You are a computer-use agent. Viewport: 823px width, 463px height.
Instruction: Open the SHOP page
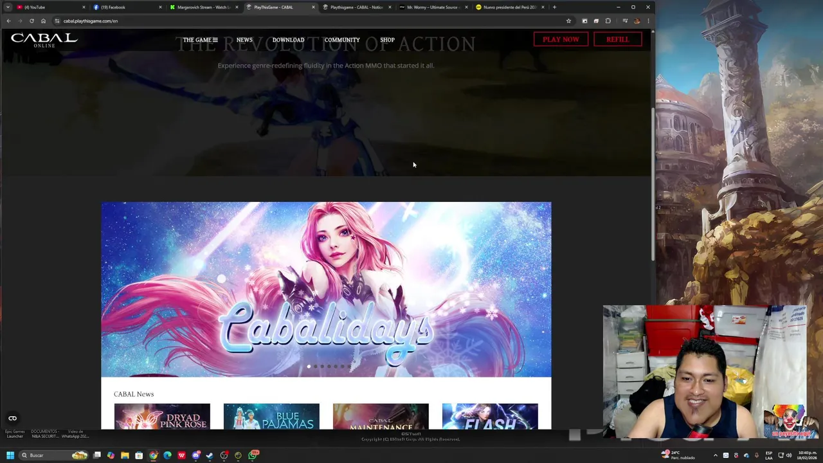pos(387,40)
